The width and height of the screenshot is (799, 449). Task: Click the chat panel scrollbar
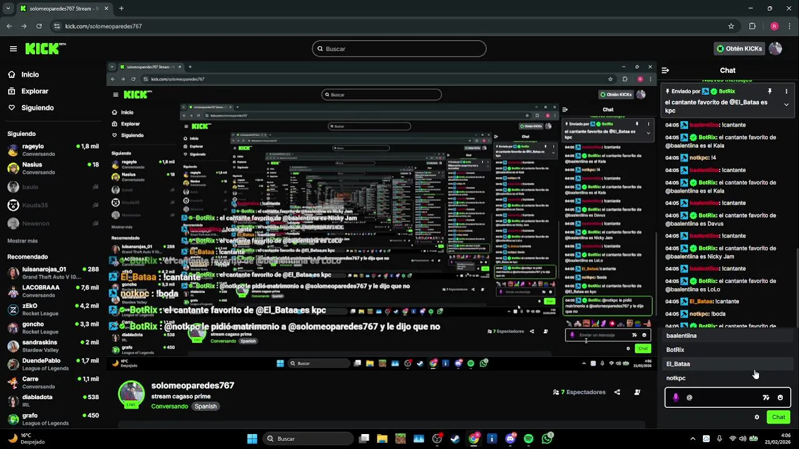pyautogui.click(x=797, y=287)
